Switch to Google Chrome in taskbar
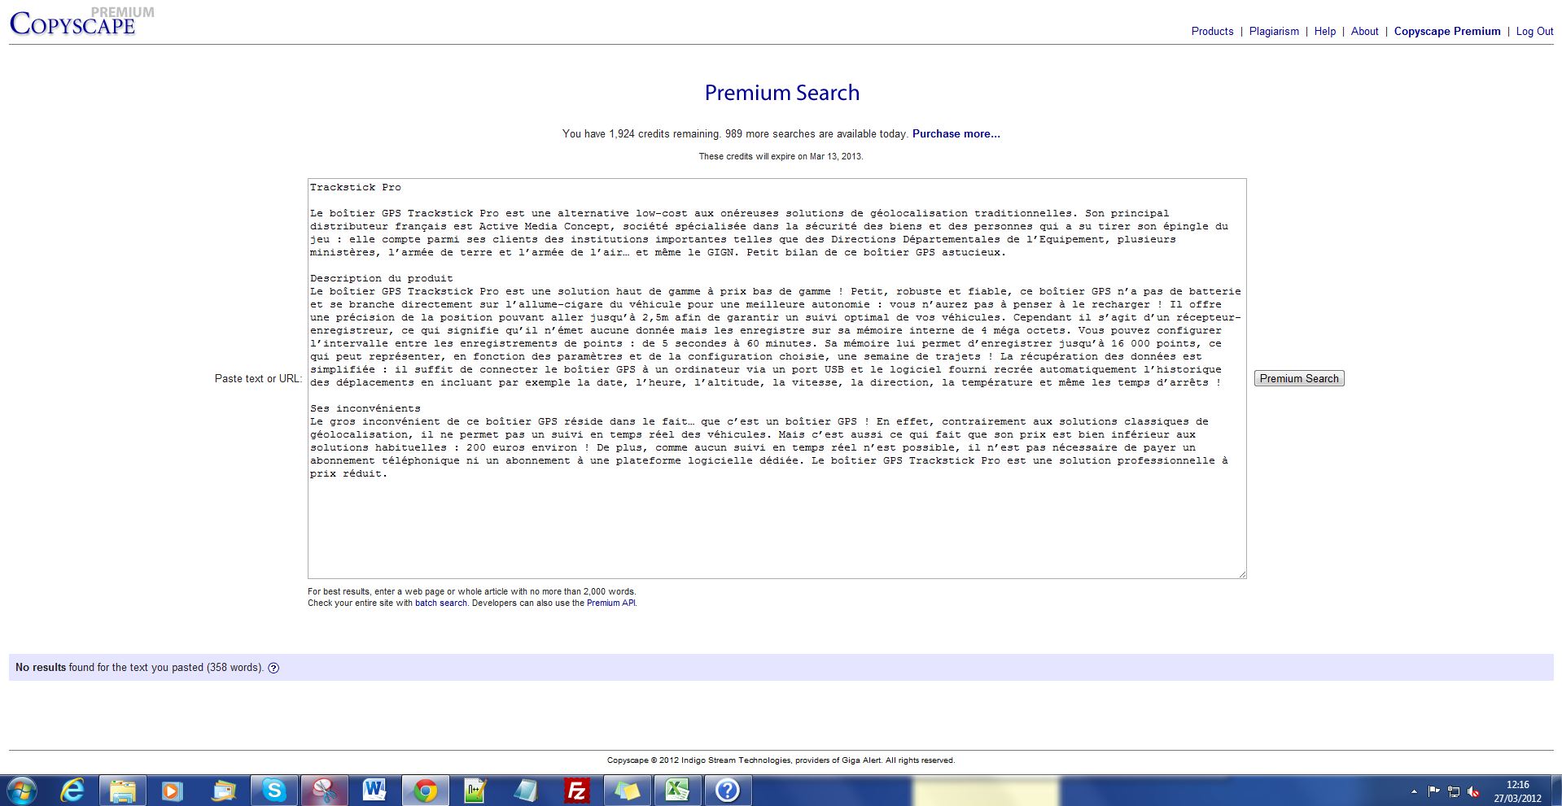 coord(425,790)
